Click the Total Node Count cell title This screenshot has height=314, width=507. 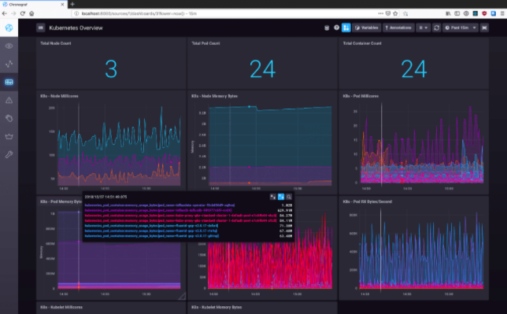pyautogui.click(x=56, y=43)
